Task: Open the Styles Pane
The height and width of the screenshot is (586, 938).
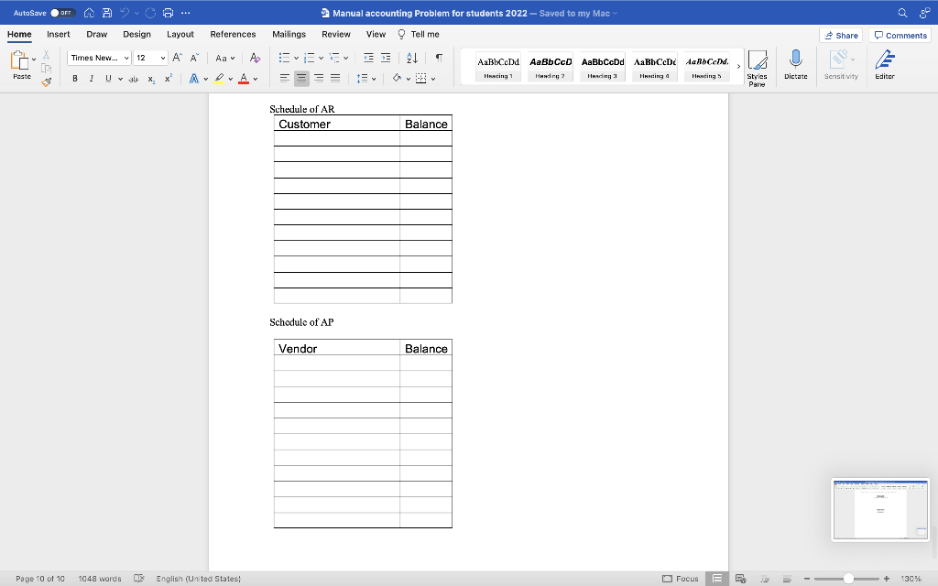Action: [758, 66]
